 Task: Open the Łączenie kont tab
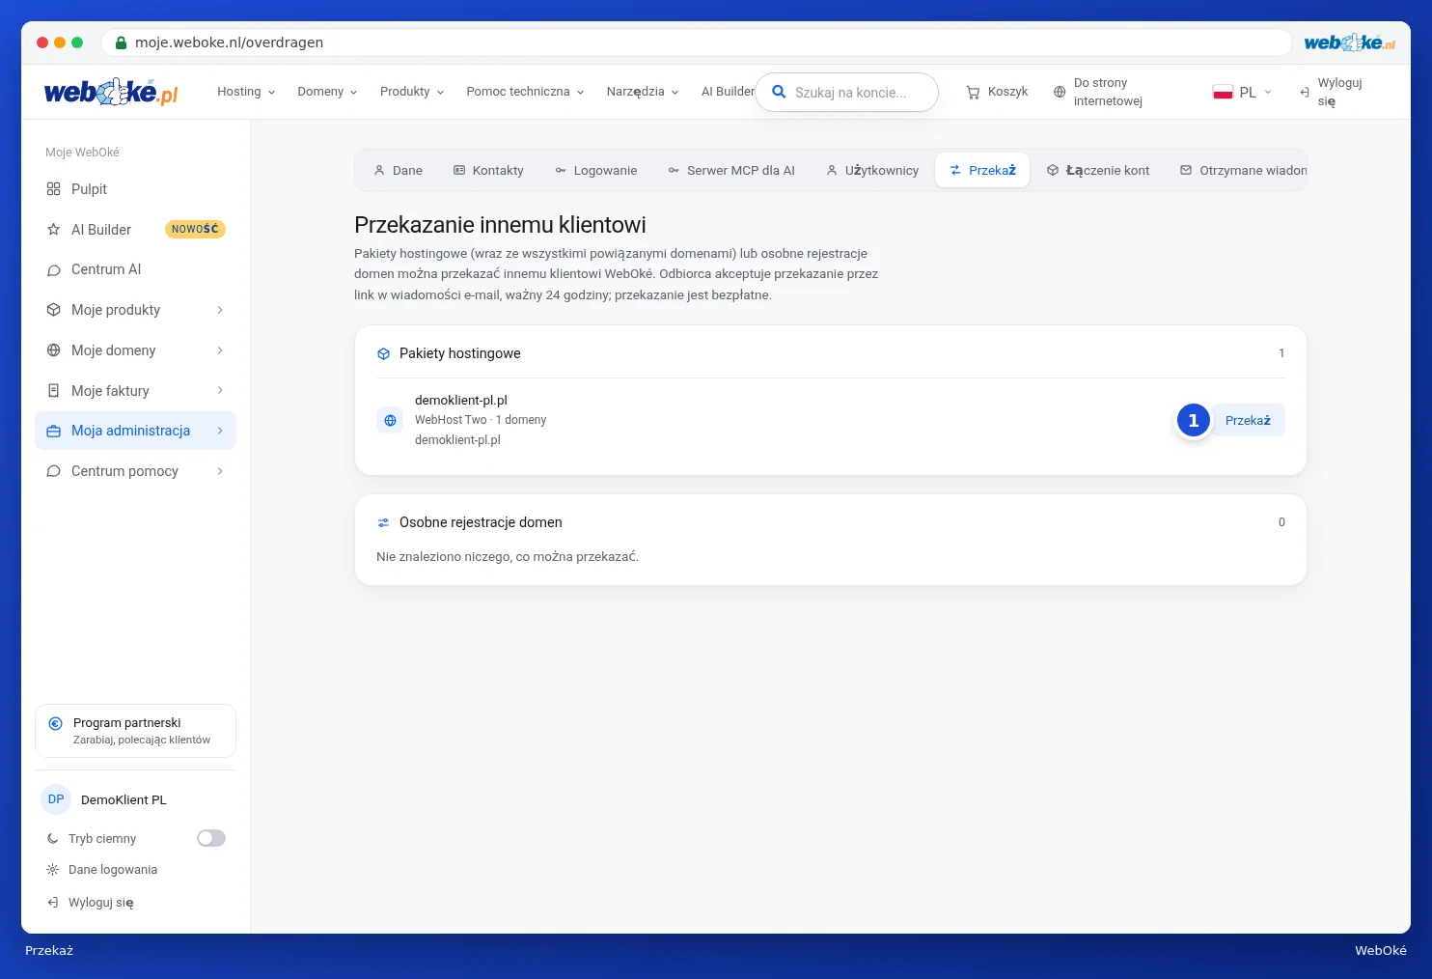click(1098, 170)
